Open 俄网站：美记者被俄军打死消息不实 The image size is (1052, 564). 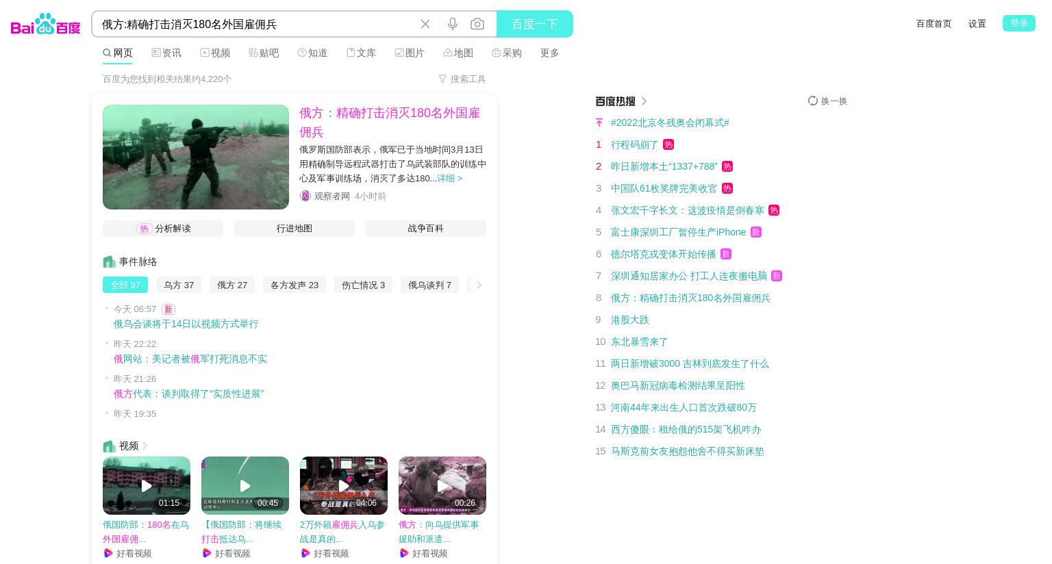tap(190, 359)
